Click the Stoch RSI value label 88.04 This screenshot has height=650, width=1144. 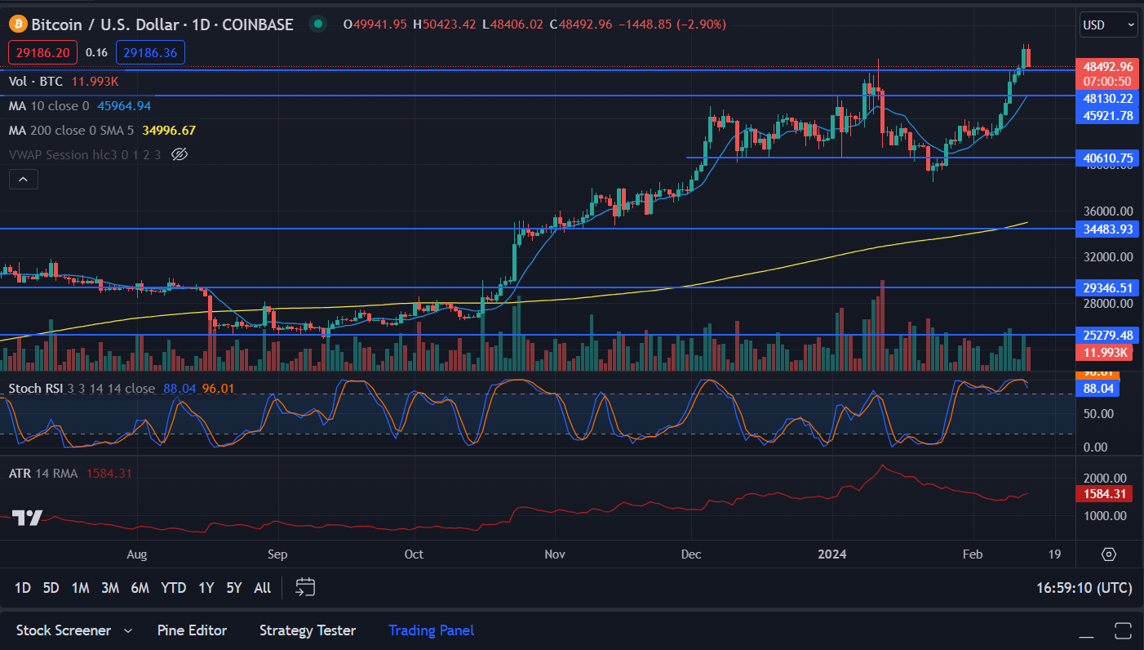pyautogui.click(x=1099, y=389)
